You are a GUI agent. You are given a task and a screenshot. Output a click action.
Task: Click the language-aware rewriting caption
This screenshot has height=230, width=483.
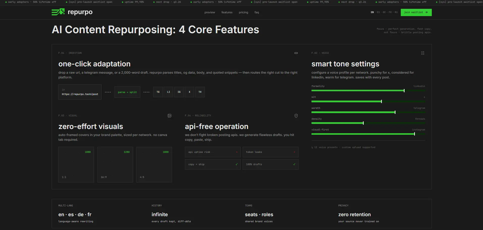[x=76, y=221]
